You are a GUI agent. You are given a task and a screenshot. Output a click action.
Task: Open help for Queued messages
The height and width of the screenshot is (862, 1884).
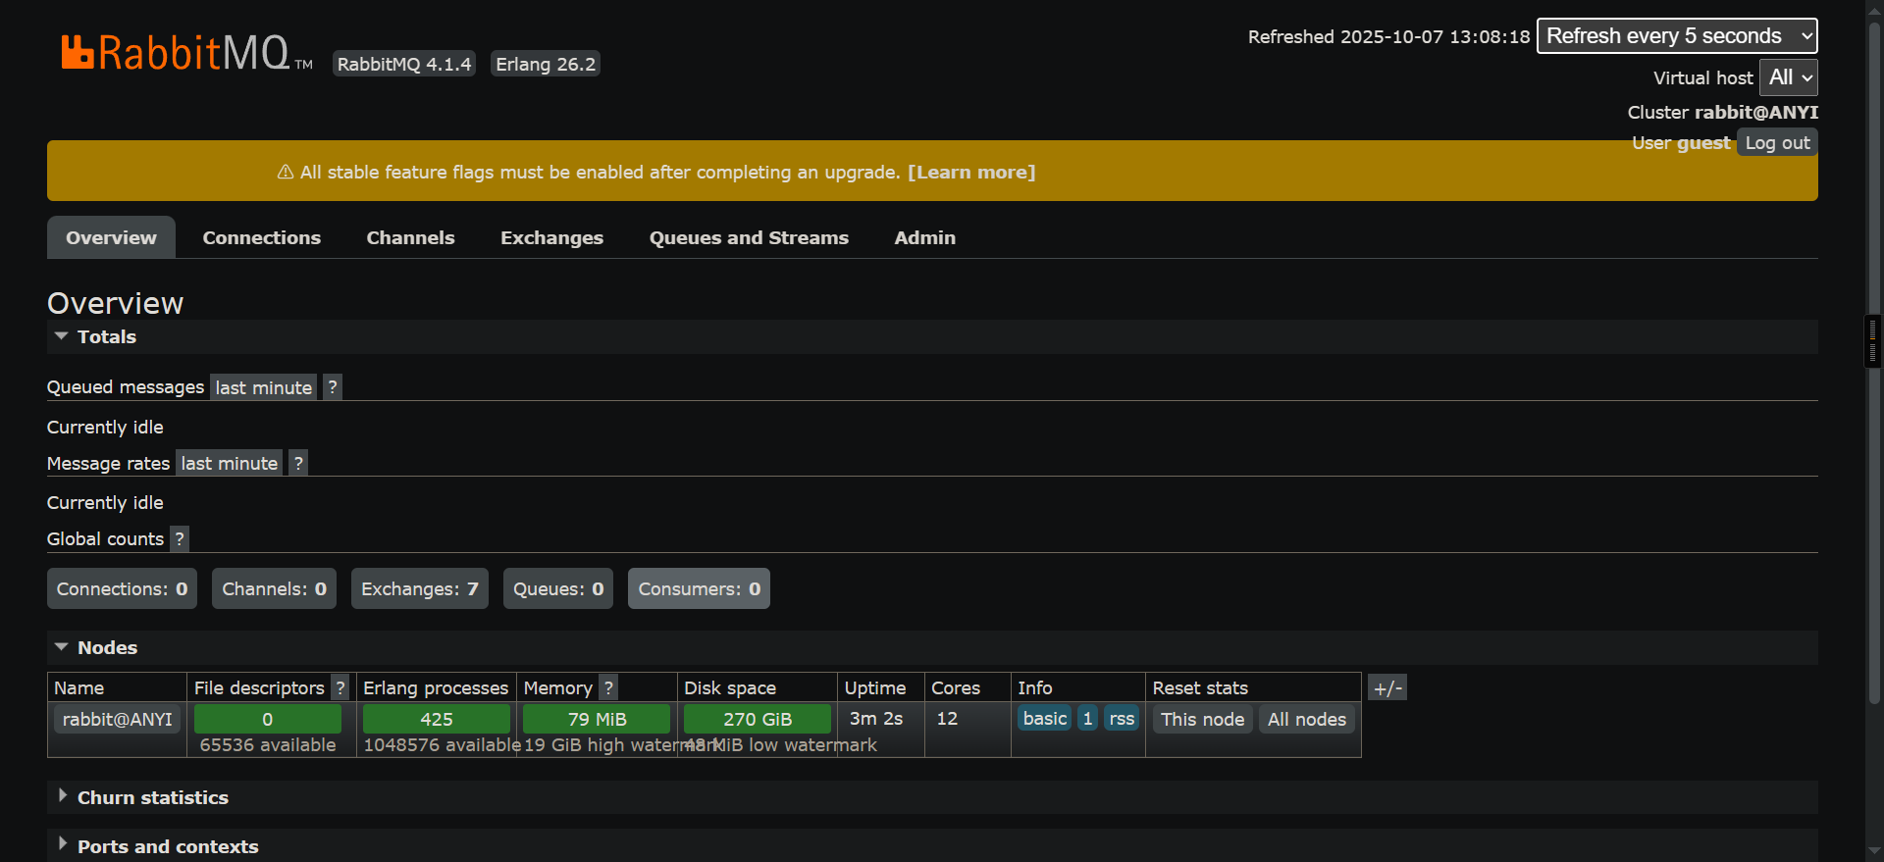tap(333, 387)
